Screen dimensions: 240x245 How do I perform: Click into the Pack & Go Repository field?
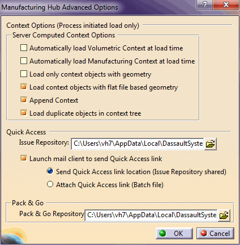(x=151, y=215)
